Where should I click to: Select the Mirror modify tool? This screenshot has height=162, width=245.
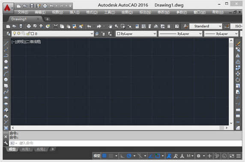click(x=238, y=56)
